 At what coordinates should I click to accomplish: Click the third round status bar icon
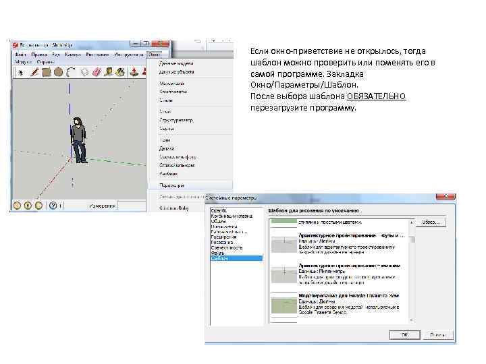[38, 205]
